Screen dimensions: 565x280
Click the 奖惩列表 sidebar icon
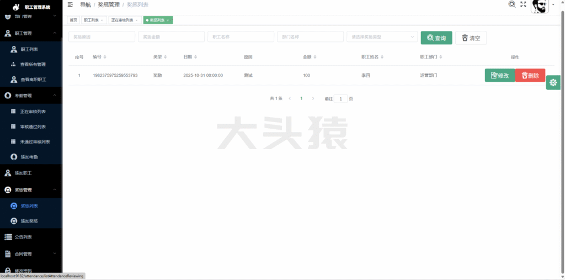[14, 206]
